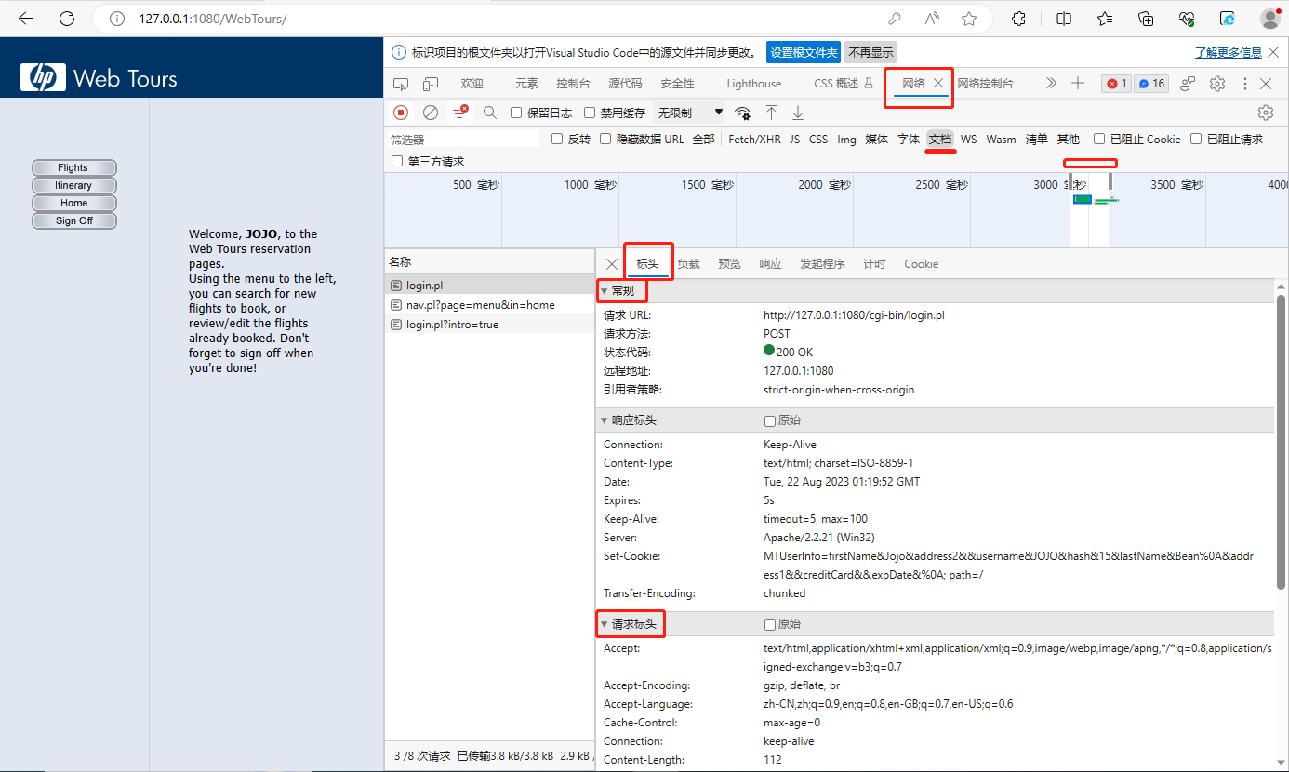This screenshot has height=772, width=1289.
Task: Check 第三方请求 checkbox
Action: point(397,162)
